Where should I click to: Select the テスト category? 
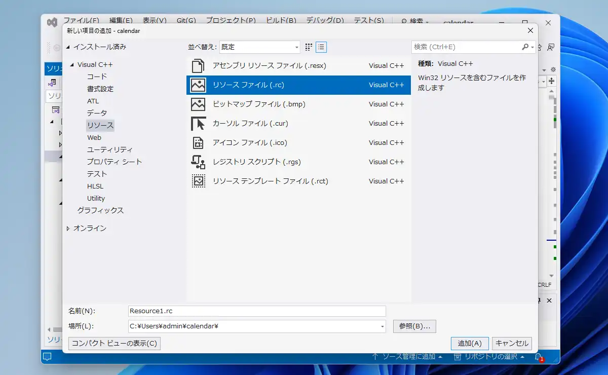[x=97, y=174]
